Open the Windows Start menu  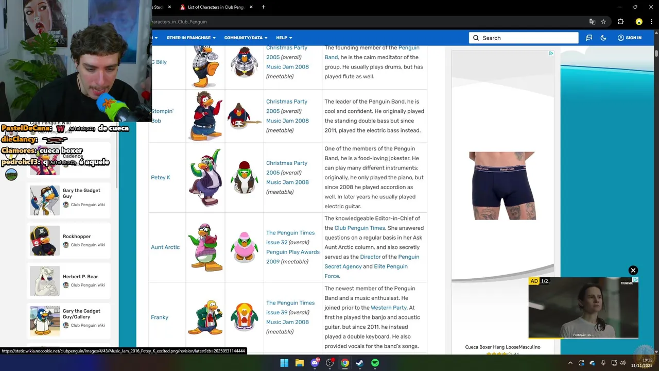click(284, 363)
